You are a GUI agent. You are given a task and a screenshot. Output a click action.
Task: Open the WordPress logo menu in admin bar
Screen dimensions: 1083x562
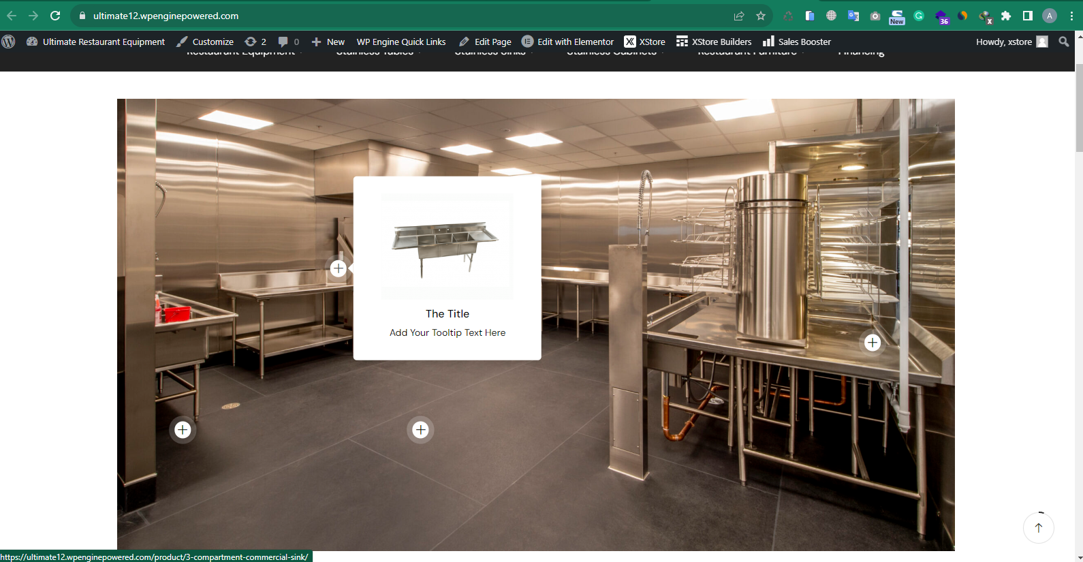tap(9, 42)
